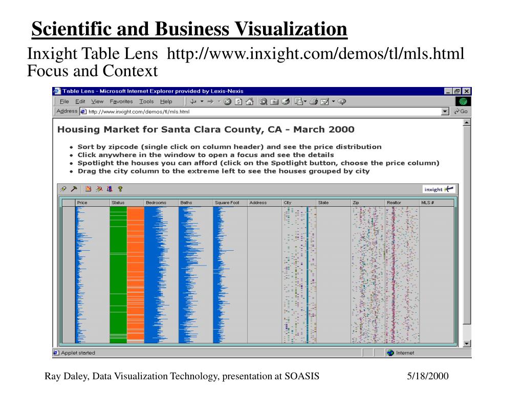
Task: Open help with the yellow question mark icon
Action: click(x=120, y=189)
